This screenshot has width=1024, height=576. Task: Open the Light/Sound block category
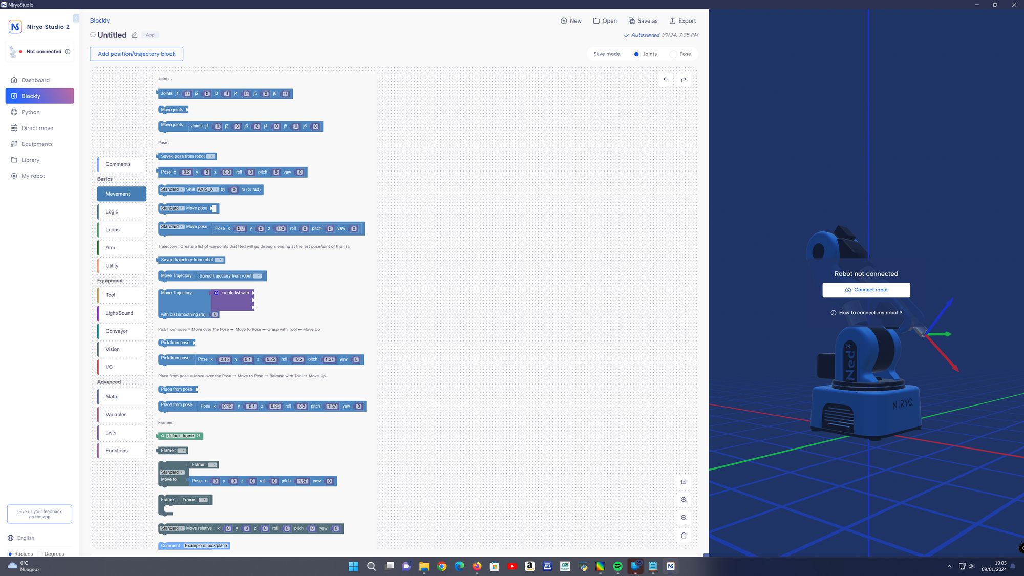coord(122,313)
